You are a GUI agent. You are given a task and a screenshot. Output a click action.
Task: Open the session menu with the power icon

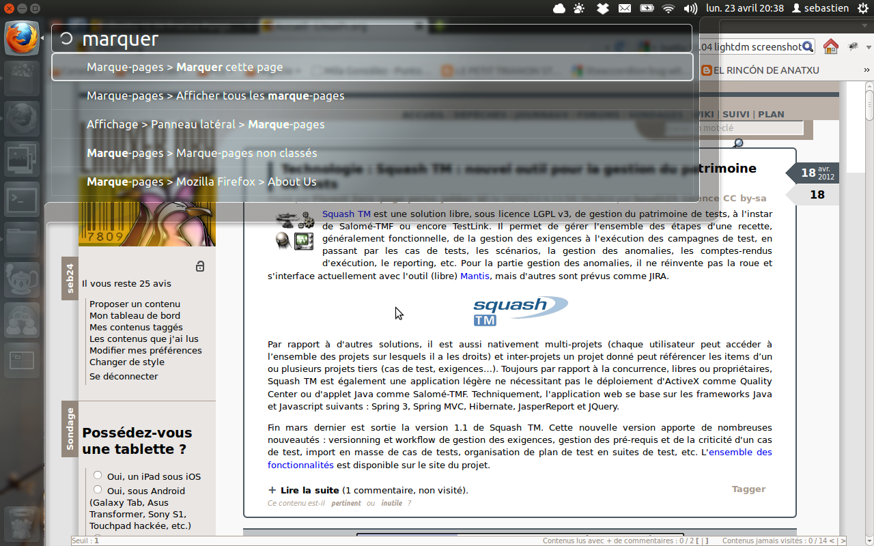coord(862,8)
